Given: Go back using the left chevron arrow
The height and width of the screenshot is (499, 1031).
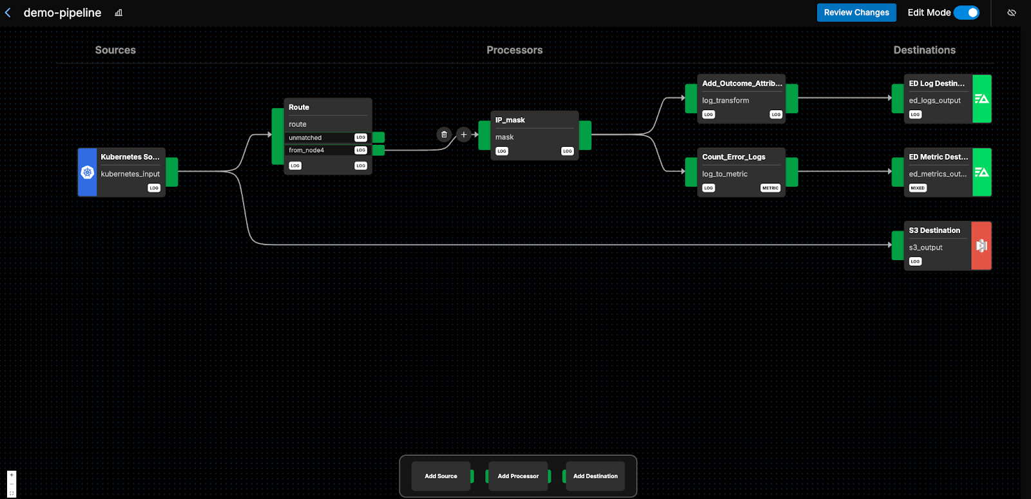Looking at the screenshot, I should [8, 13].
